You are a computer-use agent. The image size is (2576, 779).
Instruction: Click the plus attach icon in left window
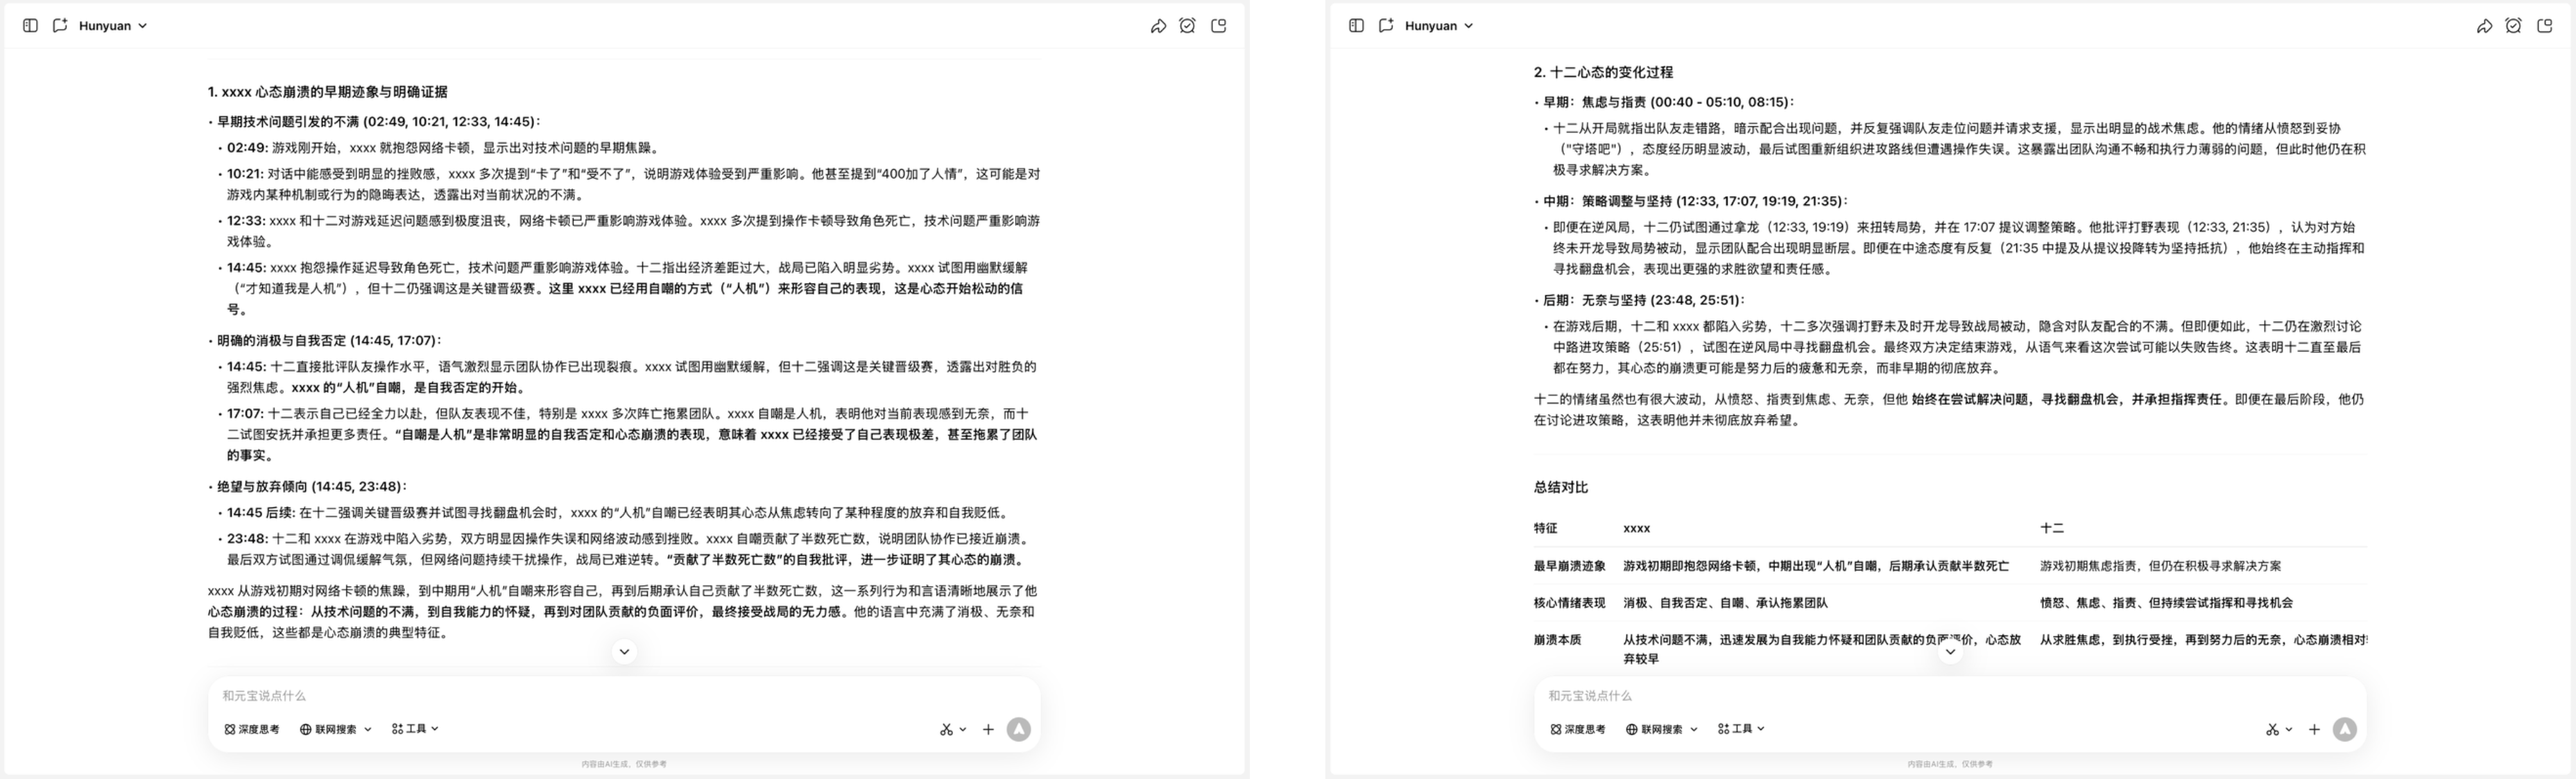[x=988, y=729]
